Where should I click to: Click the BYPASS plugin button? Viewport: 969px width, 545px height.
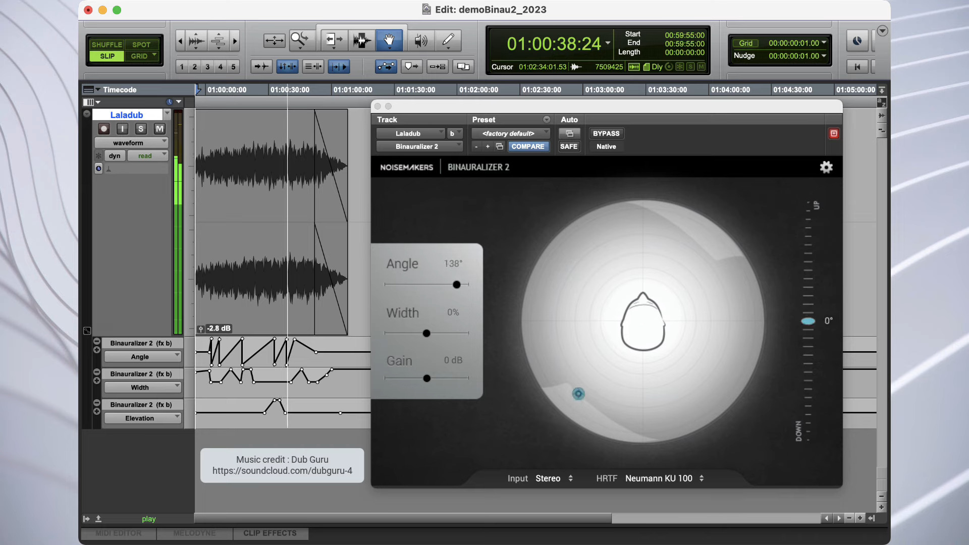[606, 133]
